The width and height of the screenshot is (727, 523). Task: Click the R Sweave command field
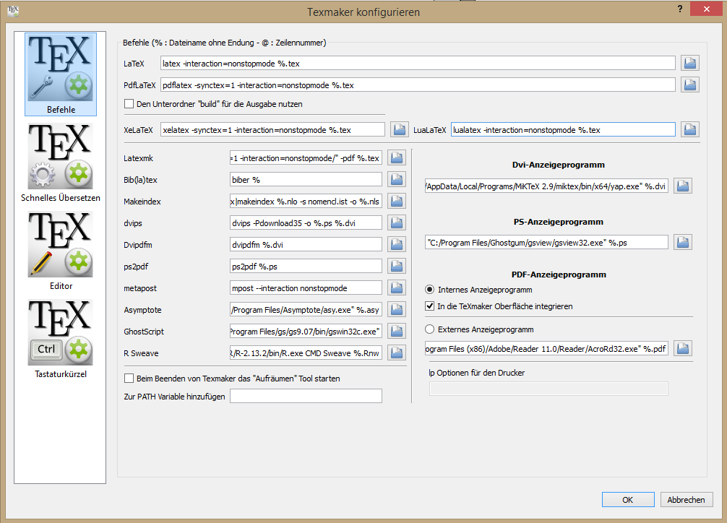[x=306, y=353]
